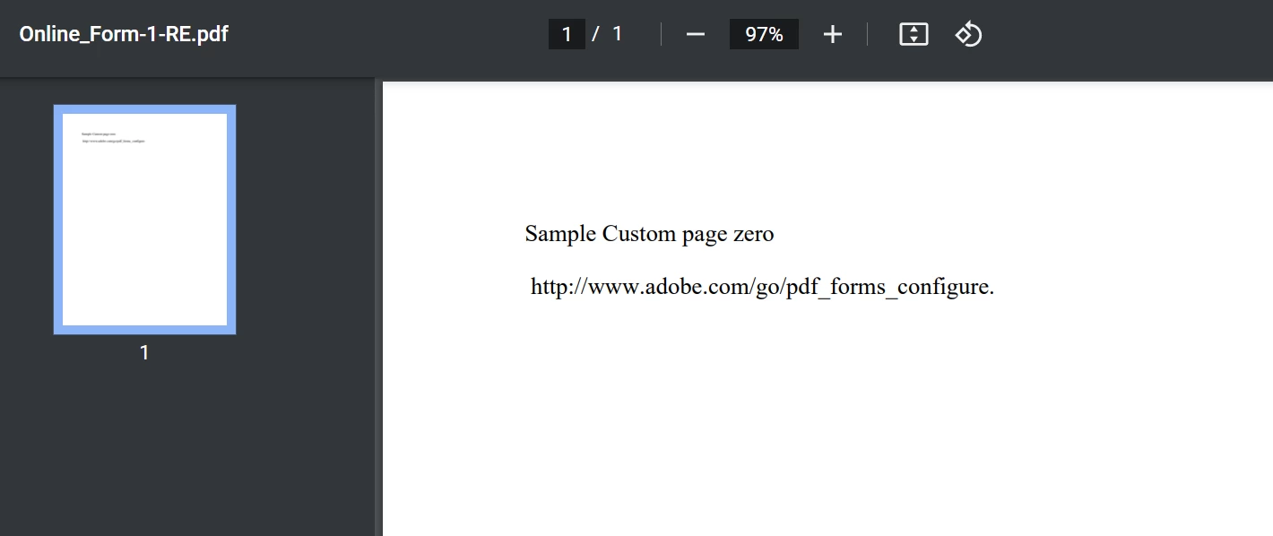Click the Online_Form-1-RE.pdf title

coord(124,35)
